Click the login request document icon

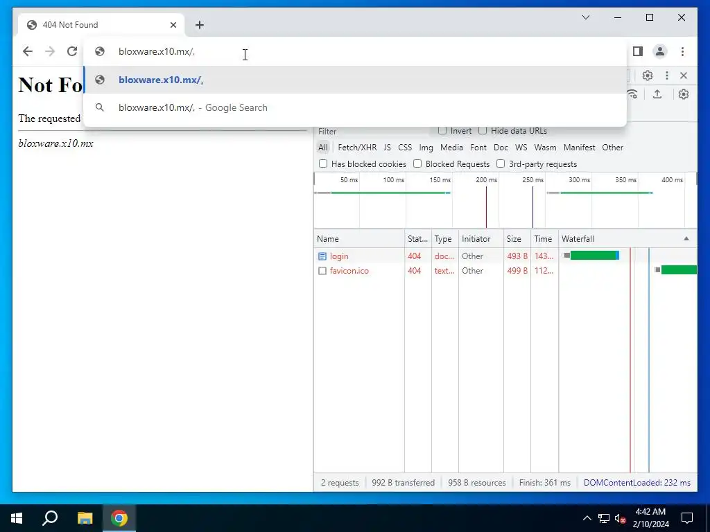pos(322,256)
